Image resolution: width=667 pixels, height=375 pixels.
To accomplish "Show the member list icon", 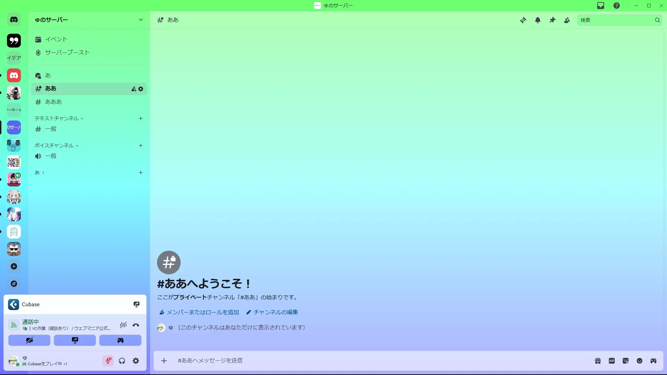I will [x=567, y=20].
